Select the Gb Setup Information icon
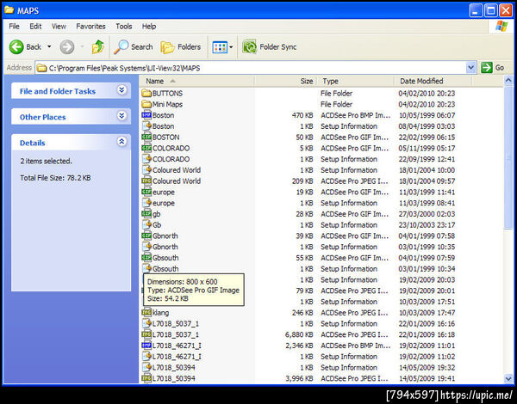Image resolution: width=517 pixels, height=404 pixels. [146, 224]
